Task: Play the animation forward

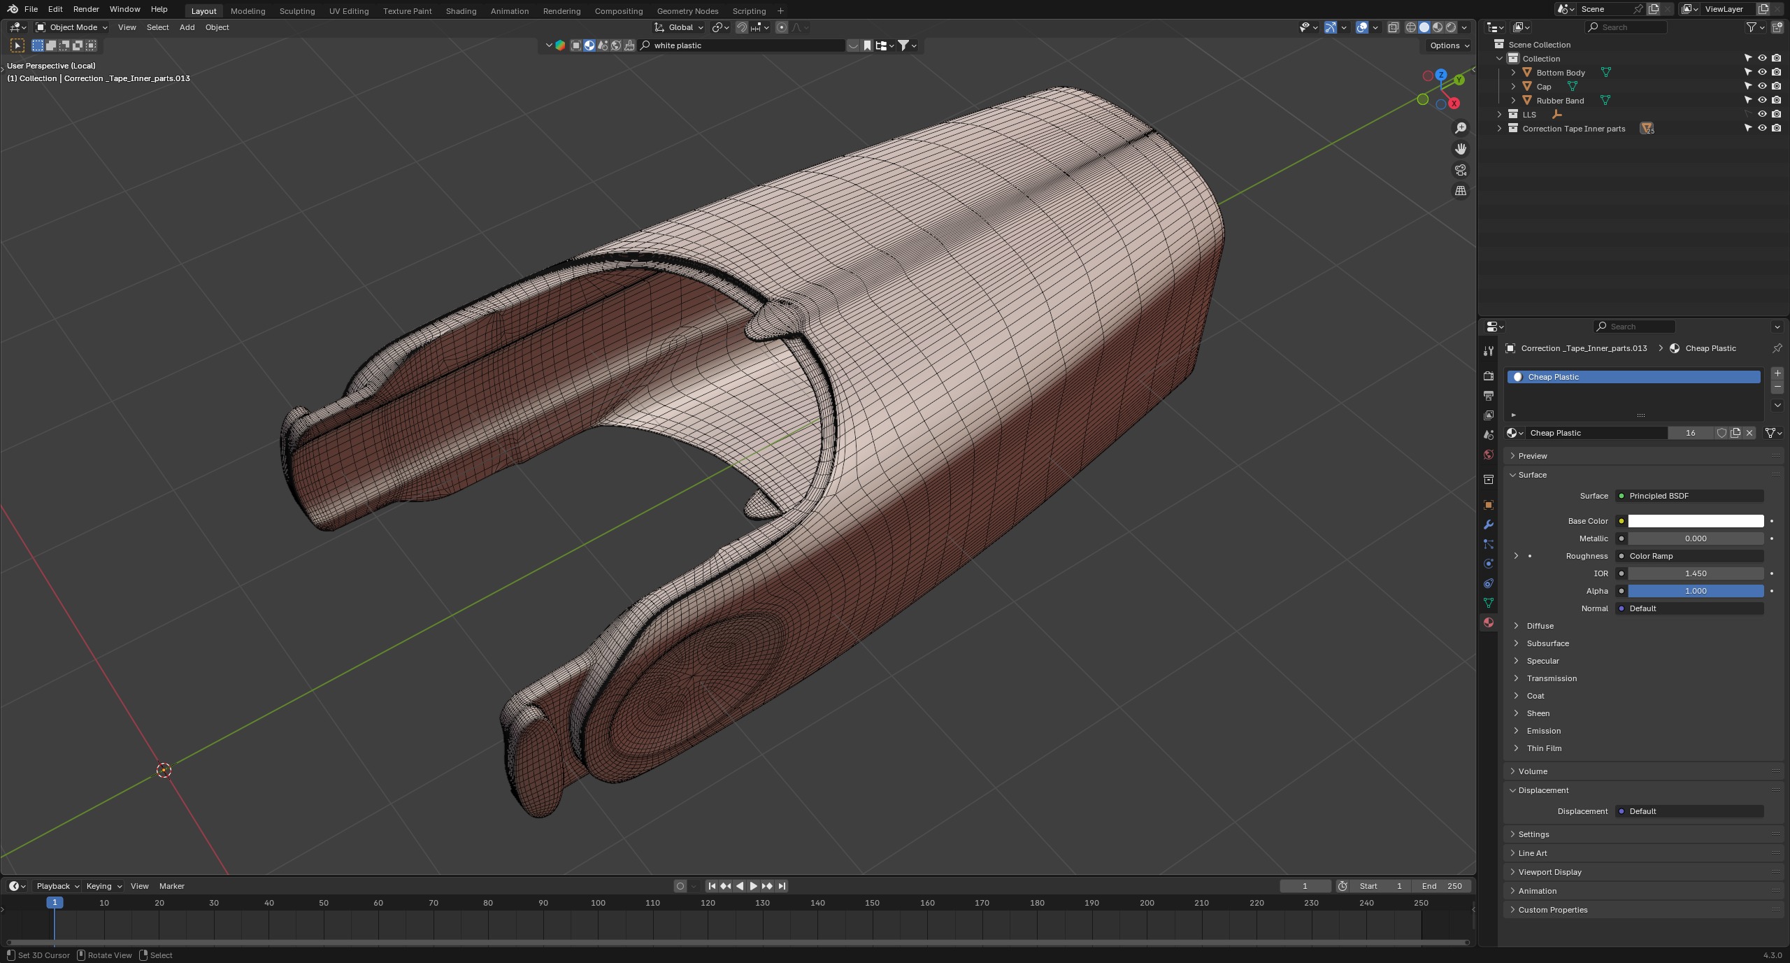Action: click(753, 886)
